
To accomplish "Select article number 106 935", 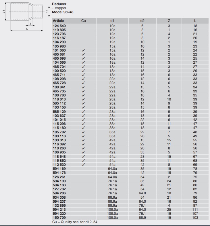I will [x=59, y=152].
